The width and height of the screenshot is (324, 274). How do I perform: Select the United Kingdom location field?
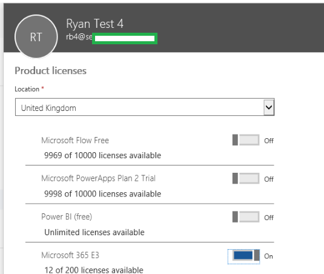145,107
